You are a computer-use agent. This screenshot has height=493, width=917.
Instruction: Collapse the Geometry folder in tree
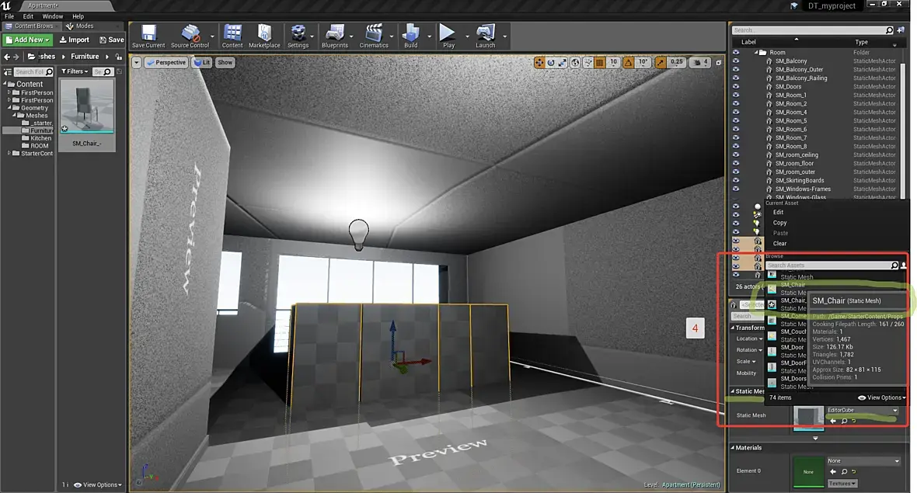coord(9,108)
